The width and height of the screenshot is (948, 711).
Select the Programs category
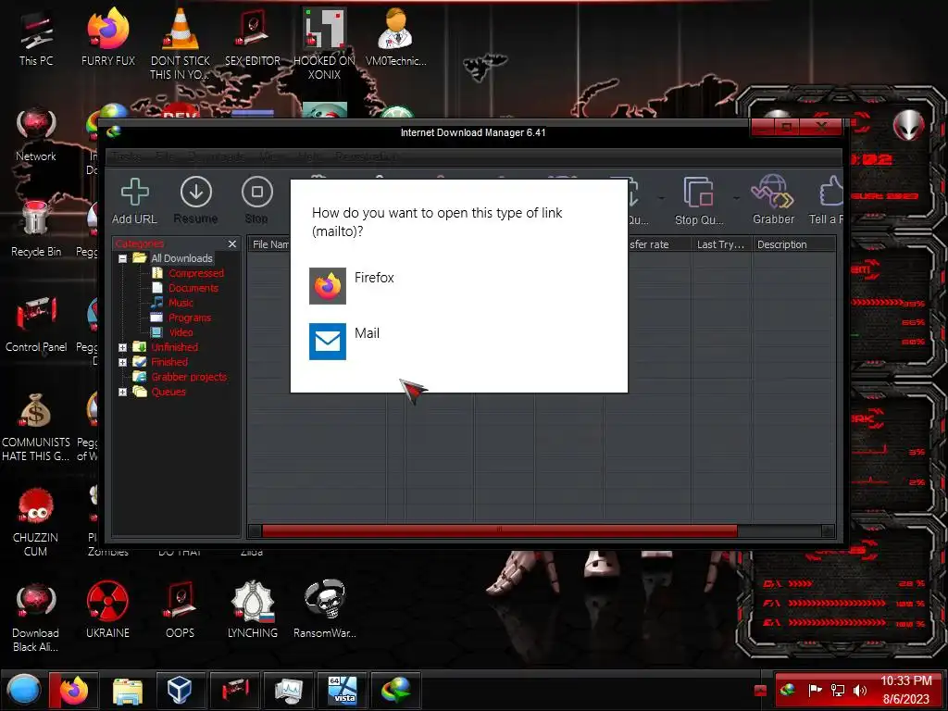[x=189, y=318]
